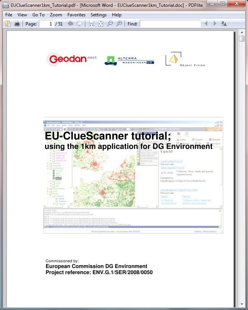
Task: Open the File menu
Action: (9, 15)
